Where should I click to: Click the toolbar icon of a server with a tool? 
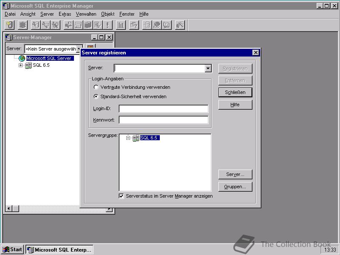[x=36, y=25]
